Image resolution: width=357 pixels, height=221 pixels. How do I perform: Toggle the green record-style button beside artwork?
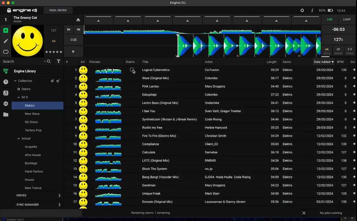tap(6, 30)
